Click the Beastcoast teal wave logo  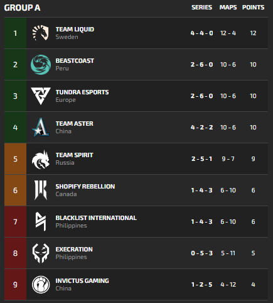[x=41, y=65]
